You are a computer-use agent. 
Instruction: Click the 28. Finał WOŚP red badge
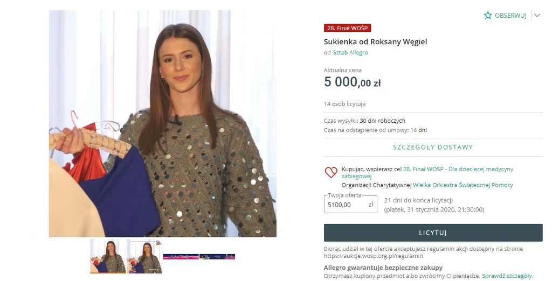(347, 28)
